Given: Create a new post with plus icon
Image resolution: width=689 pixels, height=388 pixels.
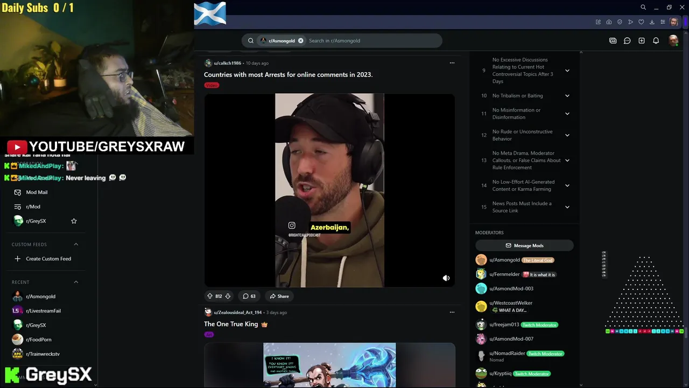Looking at the screenshot, I should pyautogui.click(x=642, y=40).
